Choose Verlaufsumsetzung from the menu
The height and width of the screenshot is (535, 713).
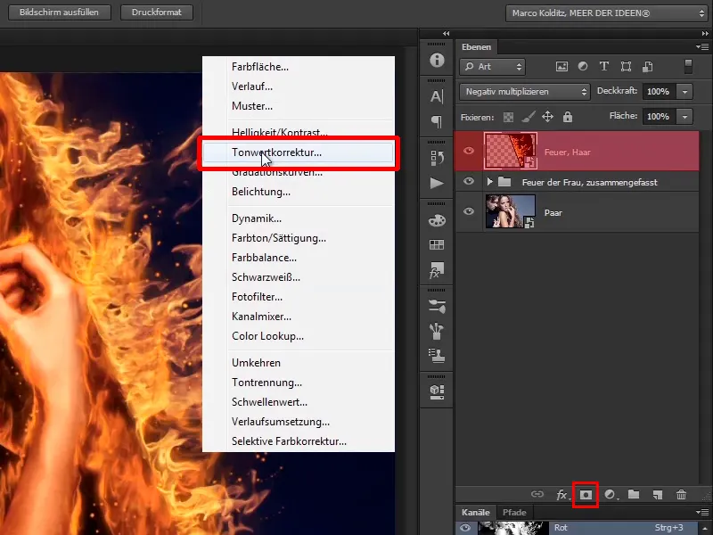pyautogui.click(x=299, y=422)
